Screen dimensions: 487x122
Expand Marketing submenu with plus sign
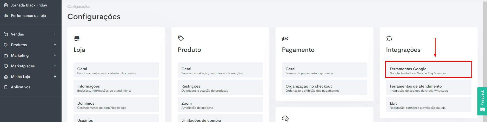tap(55, 55)
